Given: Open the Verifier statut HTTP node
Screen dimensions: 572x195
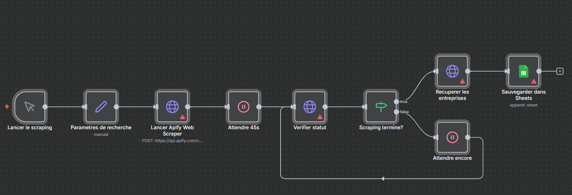Looking at the screenshot, I should click(x=310, y=106).
